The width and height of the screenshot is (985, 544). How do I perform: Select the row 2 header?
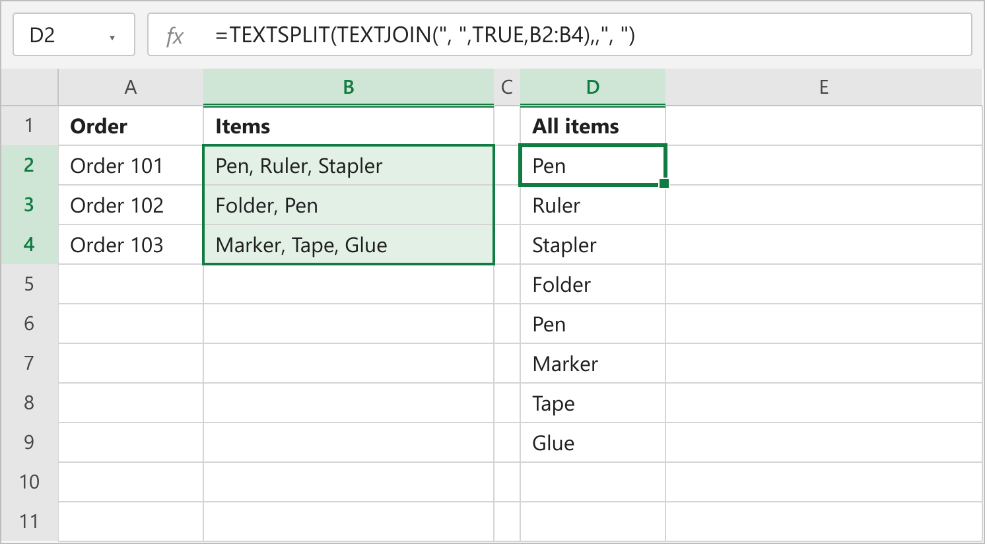point(29,165)
